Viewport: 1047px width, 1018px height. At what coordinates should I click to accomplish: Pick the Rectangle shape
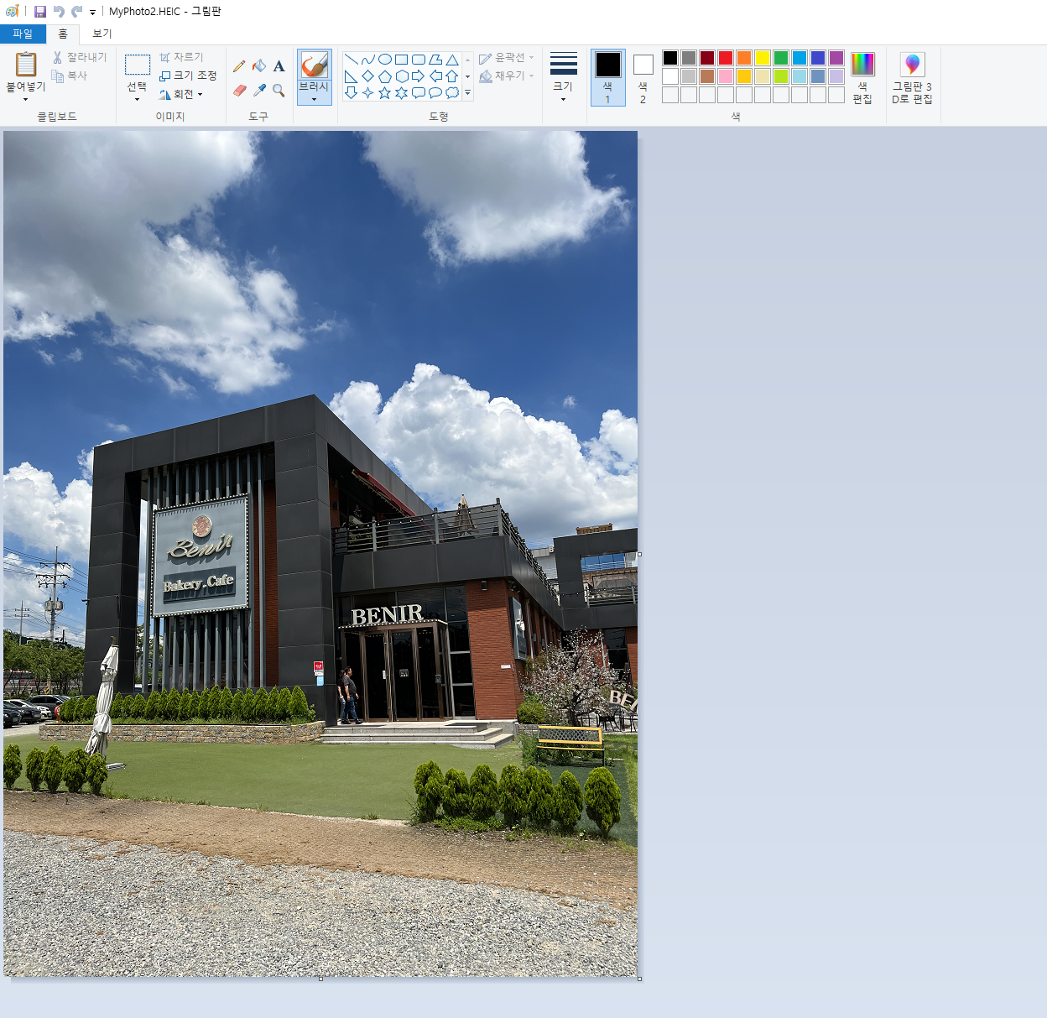click(x=402, y=60)
